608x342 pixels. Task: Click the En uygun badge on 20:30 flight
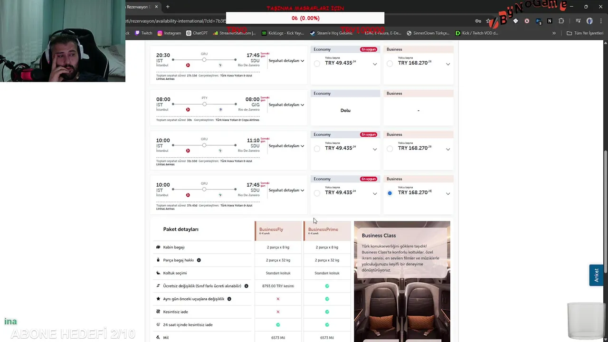369,49
